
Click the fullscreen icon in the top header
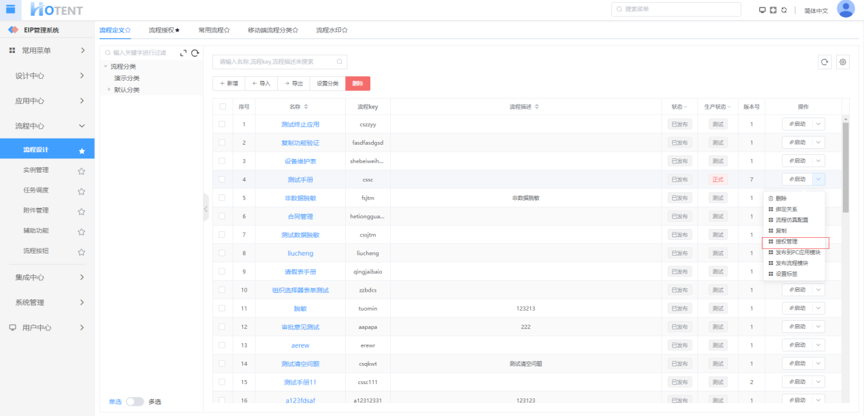click(x=773, y=10)
